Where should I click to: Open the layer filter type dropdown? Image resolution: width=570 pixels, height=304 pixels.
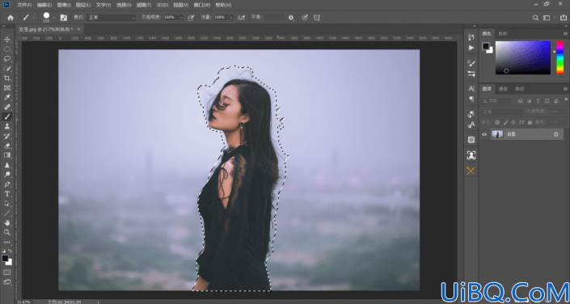[x=496, y=101]
